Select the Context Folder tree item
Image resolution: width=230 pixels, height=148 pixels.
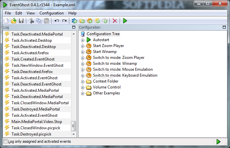105,81
